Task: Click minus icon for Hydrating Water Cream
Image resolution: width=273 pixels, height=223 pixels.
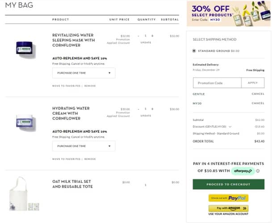Action: [139, 109]
